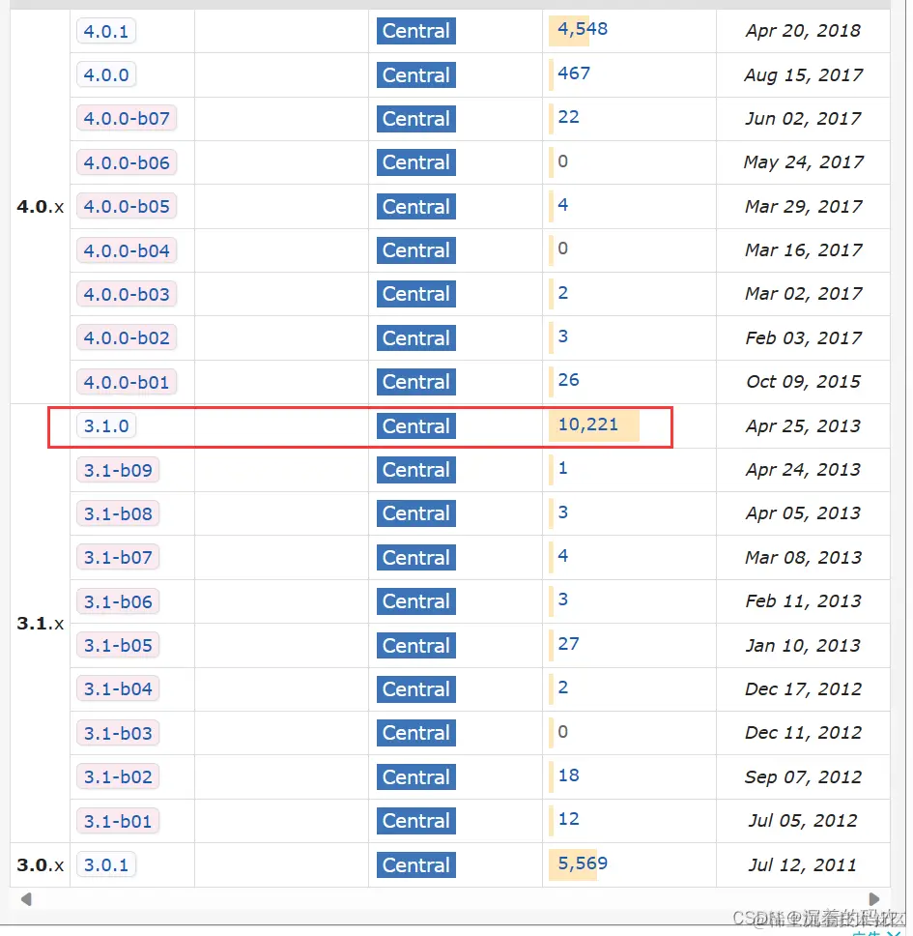Select the 4.0.x version group label
Screen dimensions: 913x936
[x=40, y=207]
